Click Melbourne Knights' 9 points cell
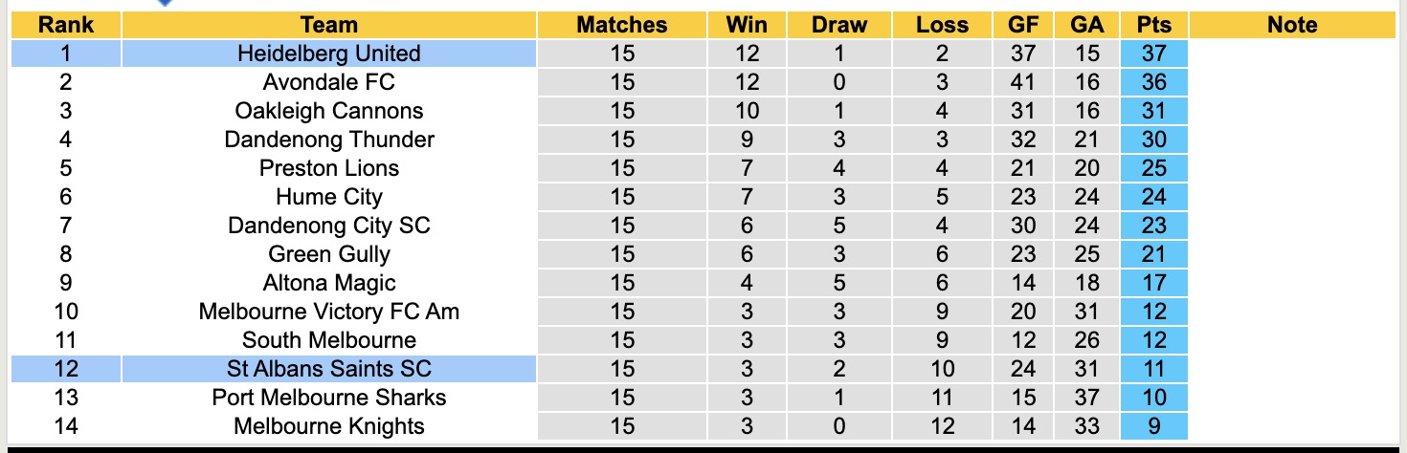Viewport: 1407px width, 453px height. (1154, 426)
